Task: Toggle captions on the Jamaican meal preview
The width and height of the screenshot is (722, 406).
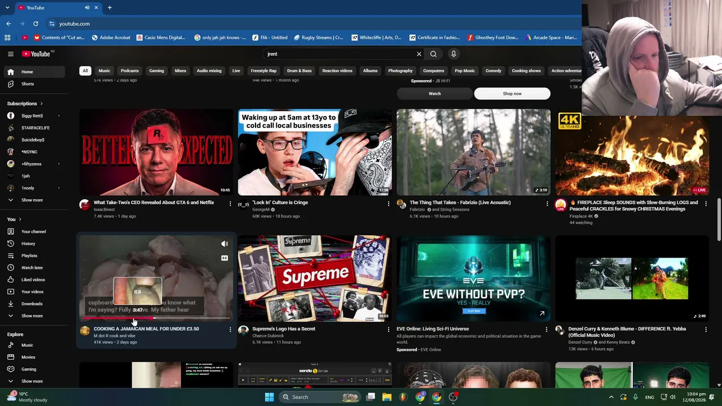Action: [x=224, y=258]
